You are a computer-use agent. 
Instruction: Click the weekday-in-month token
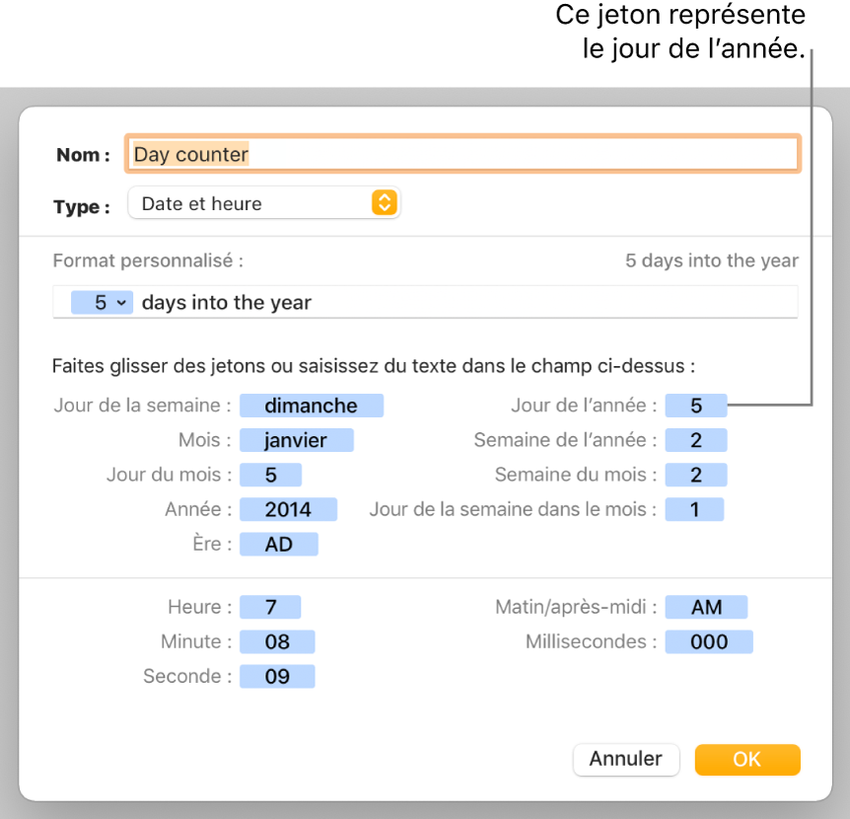tap(694, 509)
